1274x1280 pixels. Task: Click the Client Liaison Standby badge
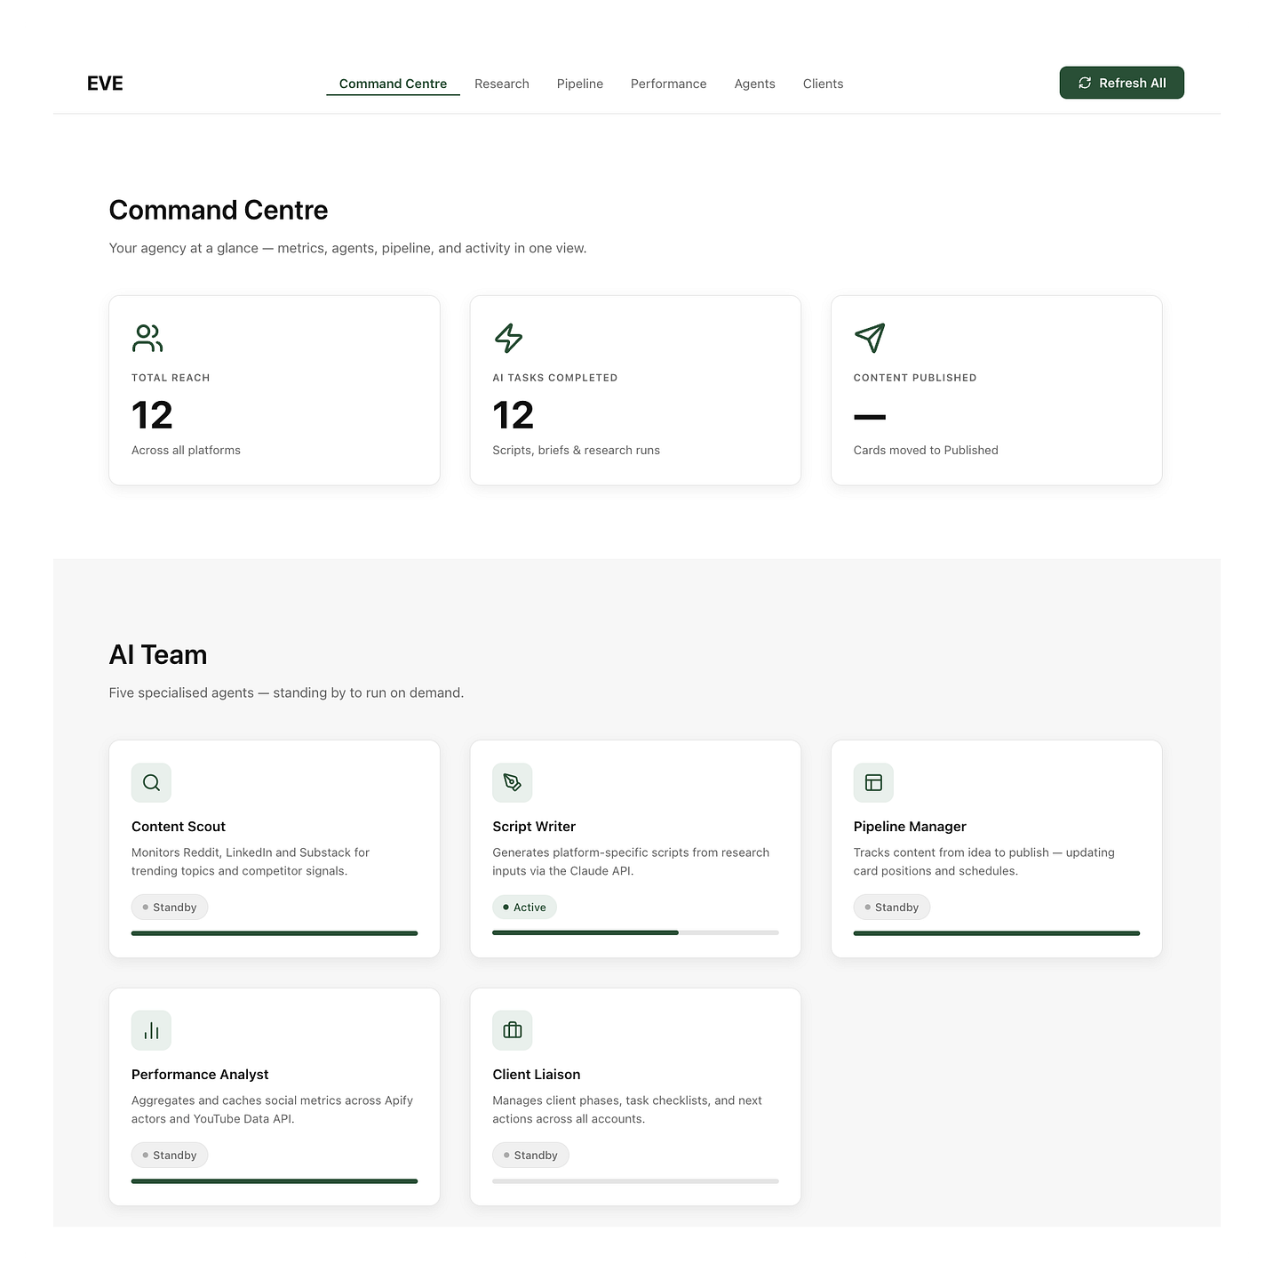pyautogui.click(x=531, y=1156)
